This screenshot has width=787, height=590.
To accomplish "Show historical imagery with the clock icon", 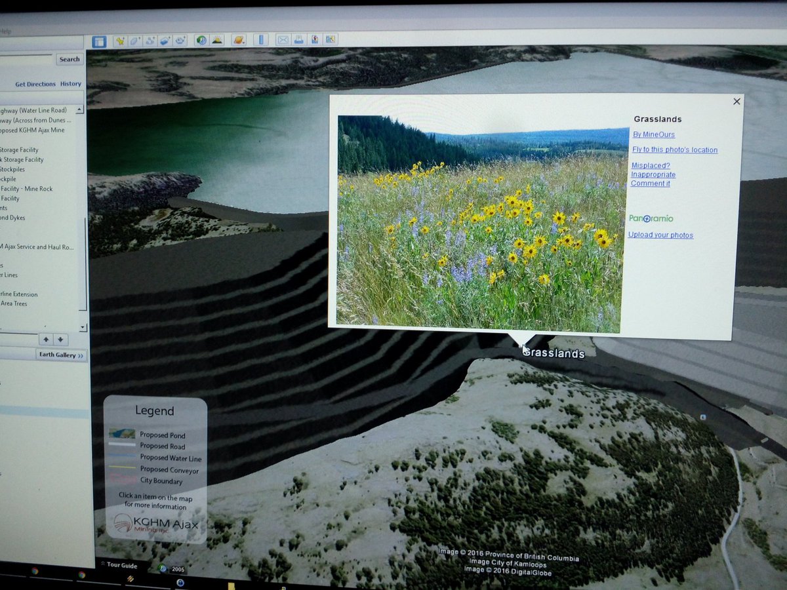I will pyautogui.click(x=201, y=40).
